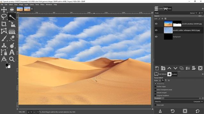Open the File menu
The height and width of the screenshot is (114, 204).
[2, 4]
